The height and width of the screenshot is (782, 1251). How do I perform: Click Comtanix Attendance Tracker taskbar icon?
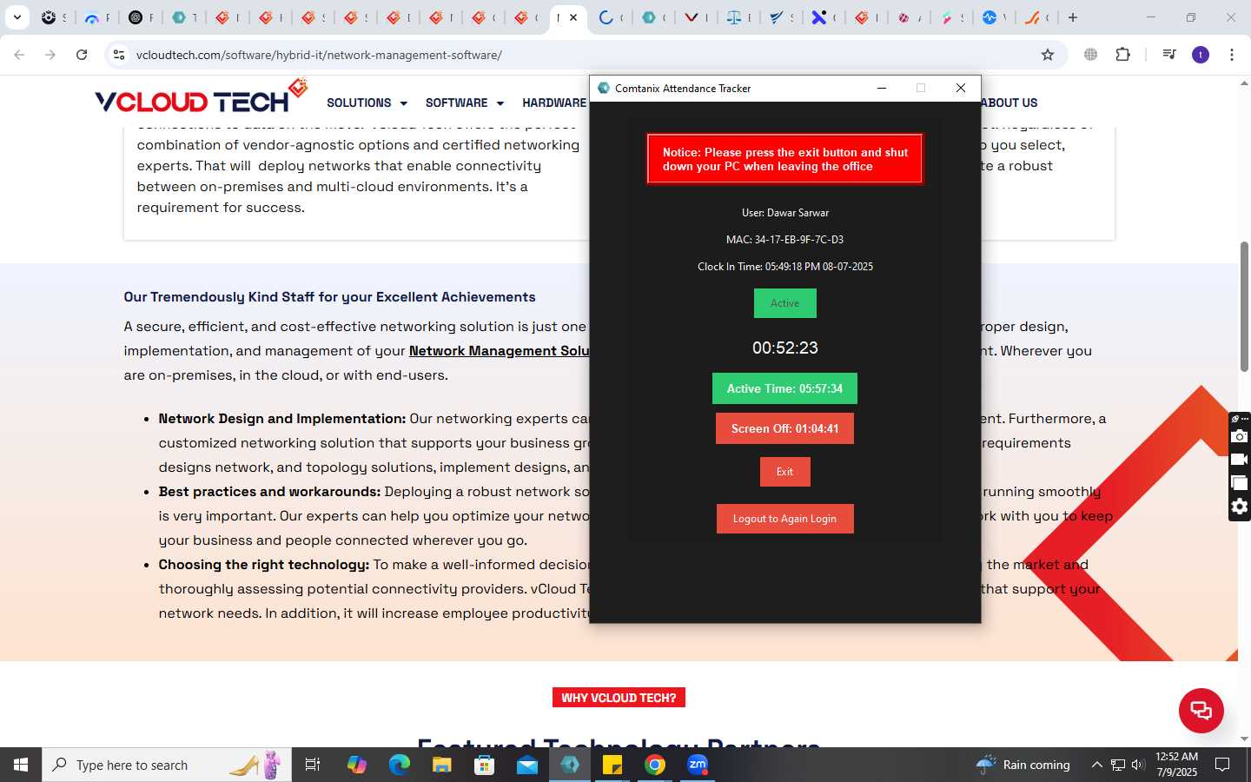570,765
